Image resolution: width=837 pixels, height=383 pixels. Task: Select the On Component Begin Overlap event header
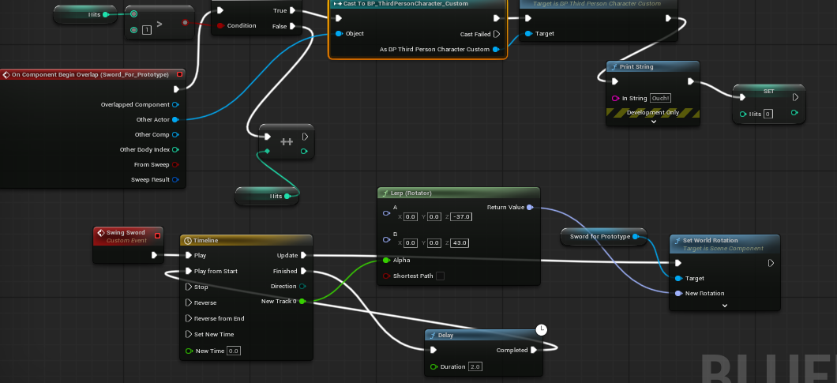pyautogui.click(x=93, y=75)
